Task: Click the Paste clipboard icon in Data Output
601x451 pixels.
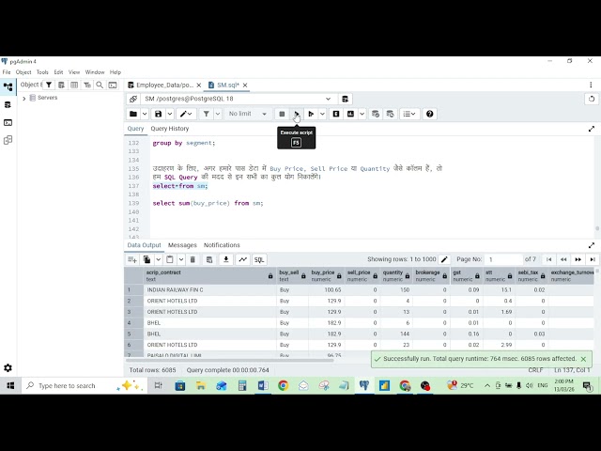Action: click(169, 259)
